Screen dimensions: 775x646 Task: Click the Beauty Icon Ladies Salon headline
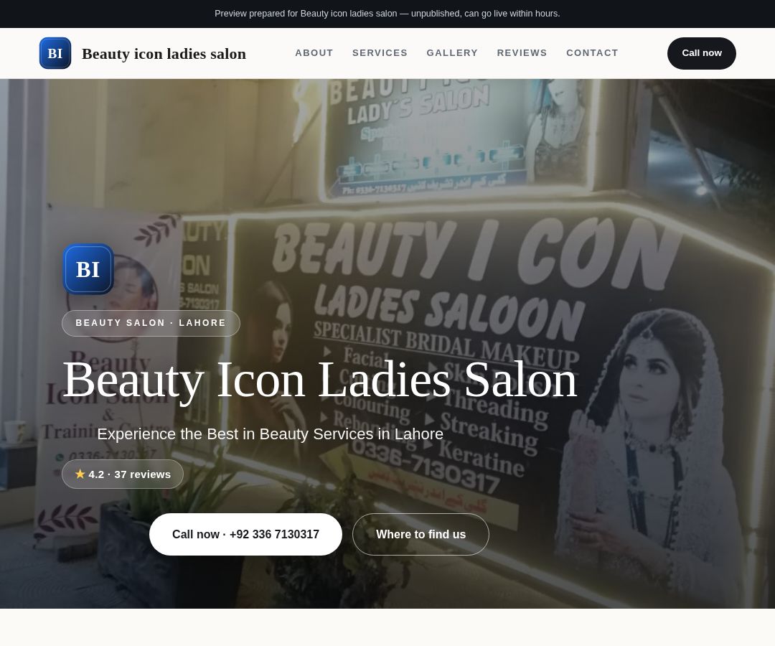pos(320,380)
